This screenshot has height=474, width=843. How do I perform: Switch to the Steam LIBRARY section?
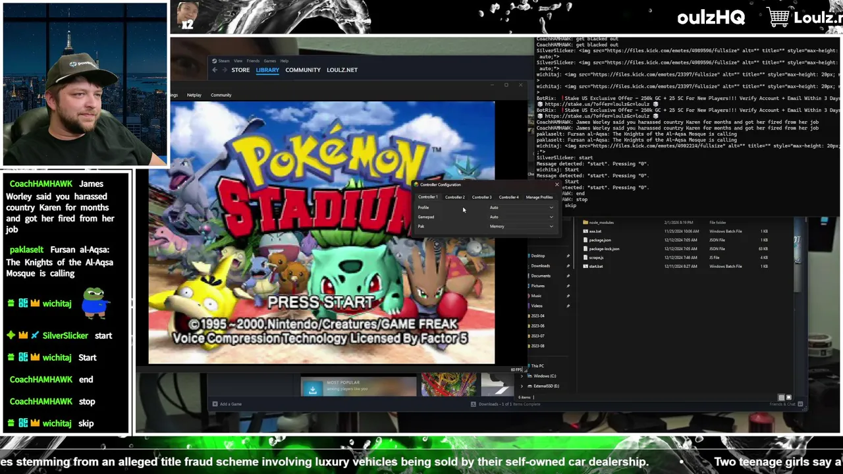point(267,70)
